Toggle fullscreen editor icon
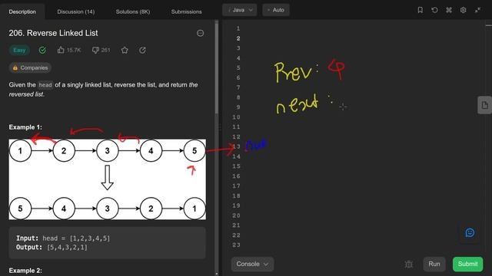 [x=477, y=10]
